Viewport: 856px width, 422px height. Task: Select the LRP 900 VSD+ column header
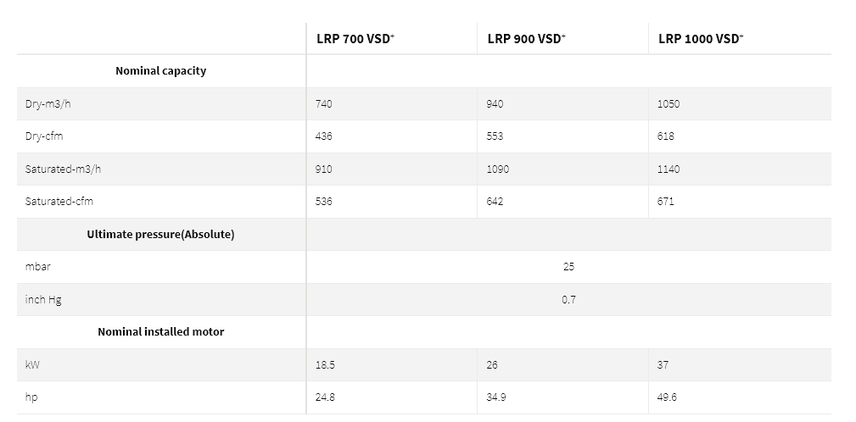(x=526, y=39)
